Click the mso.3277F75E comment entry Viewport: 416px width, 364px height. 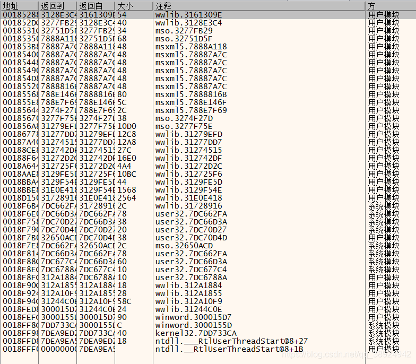click(184, 126)
